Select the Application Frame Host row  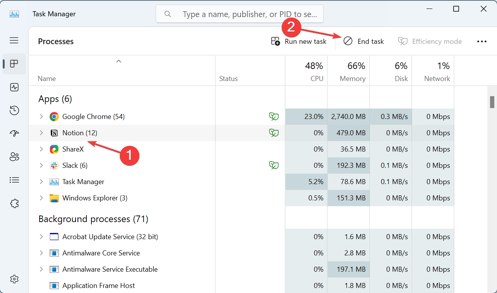241,286
